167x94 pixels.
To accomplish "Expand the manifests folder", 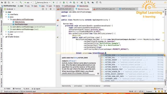I will [6, 14].
